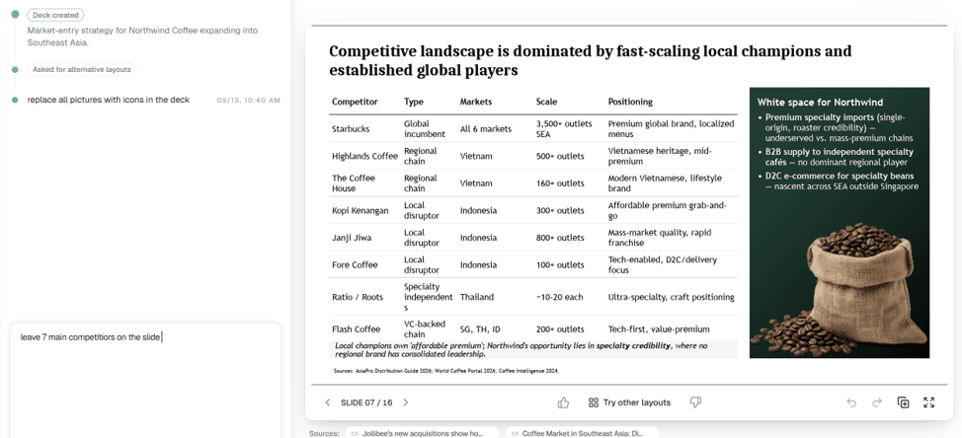Select the Janji Jiwa table cell
This screenshot has height=438, width=962.
[x=351, y=238]
